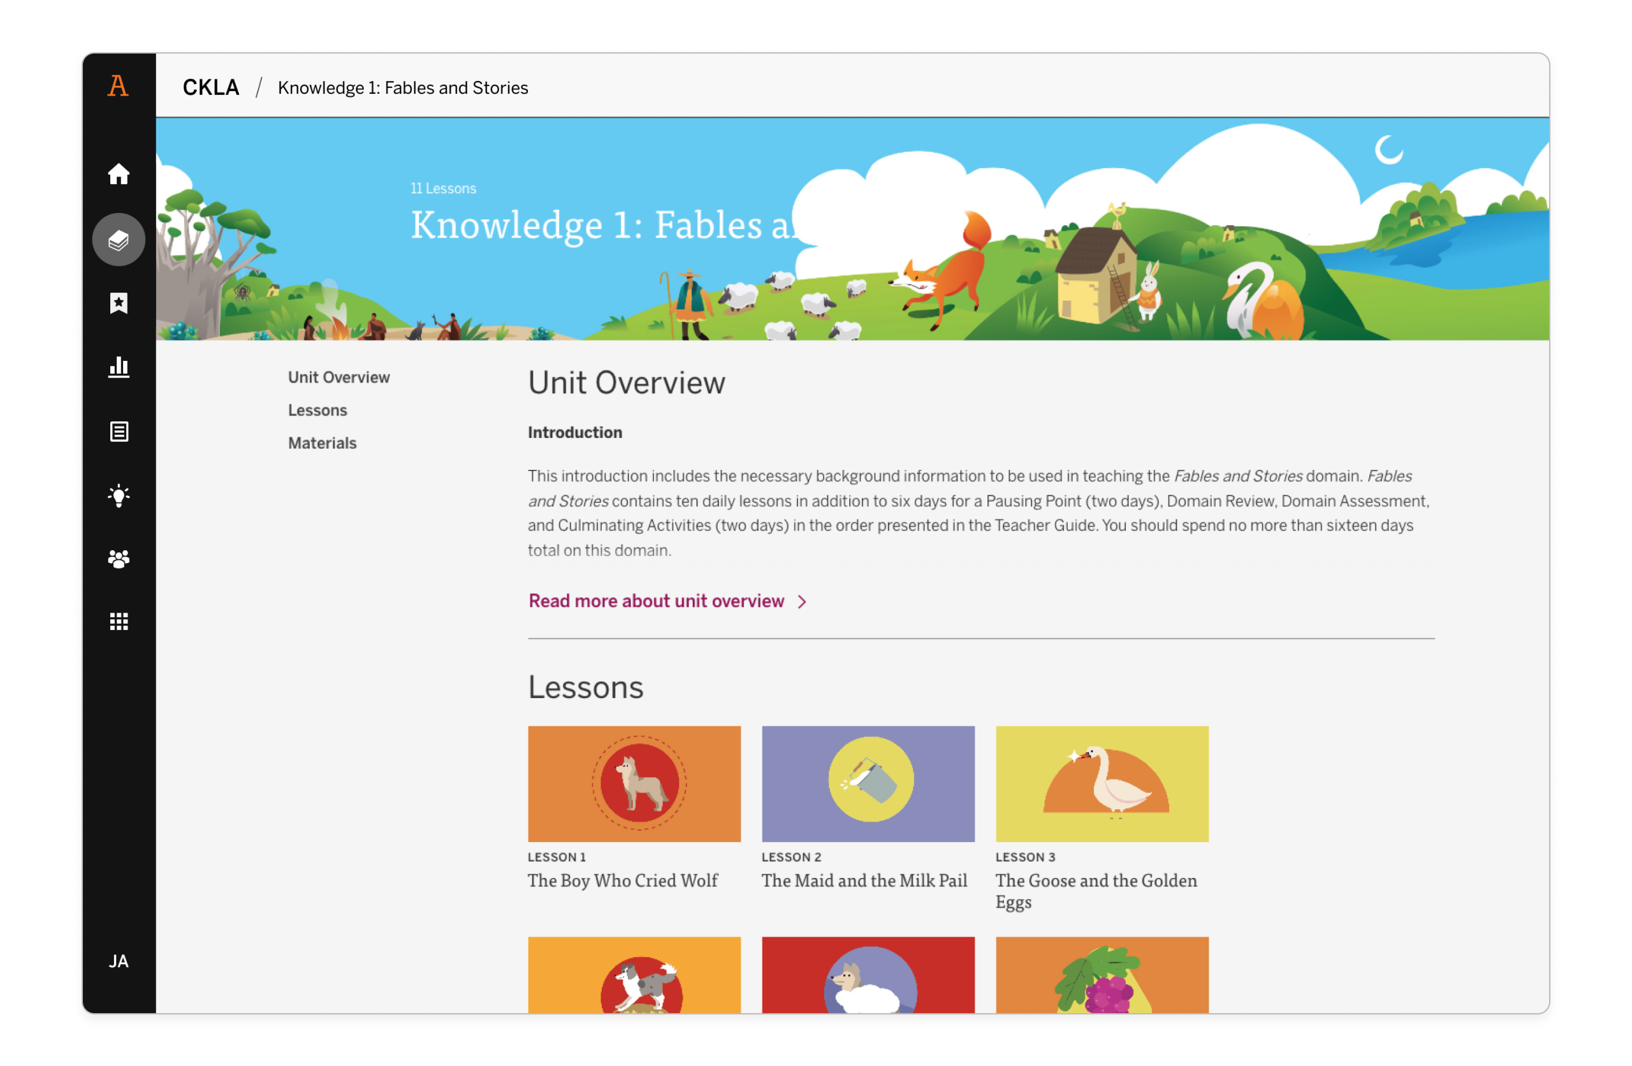Open the bookmarks star icon
This screenshot has height=1066, width=1632.
tap(119, 303)
